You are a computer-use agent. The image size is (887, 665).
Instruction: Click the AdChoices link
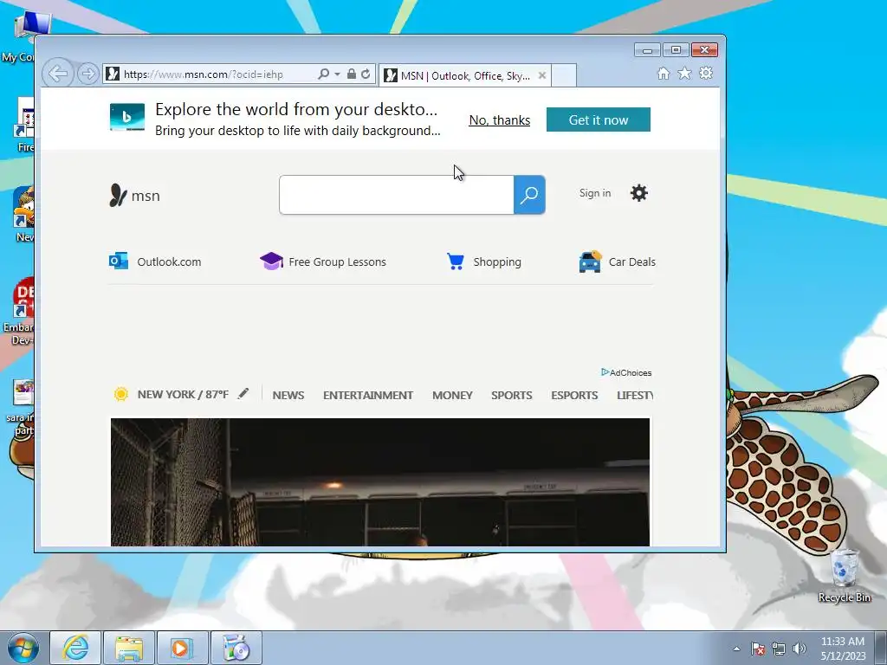(626, 372)
